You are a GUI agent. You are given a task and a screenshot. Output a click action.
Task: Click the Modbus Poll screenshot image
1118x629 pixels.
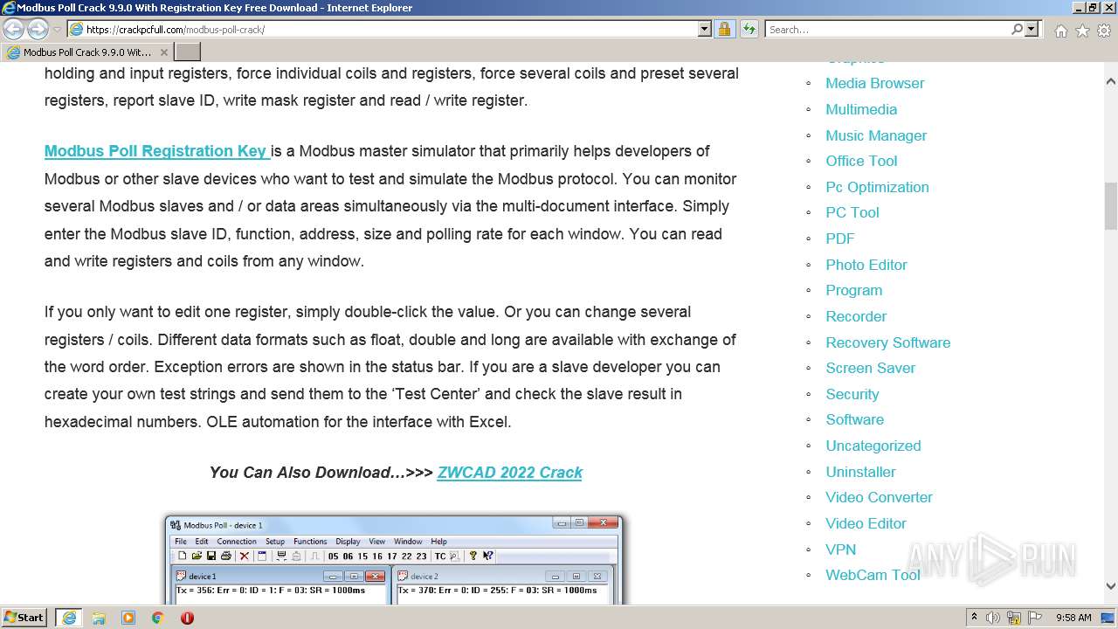394,560
